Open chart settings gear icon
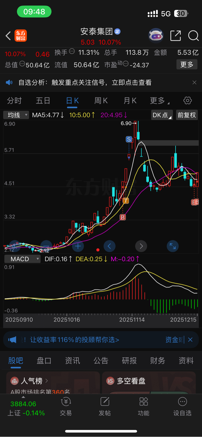202x437 pixels. [187, 100]
